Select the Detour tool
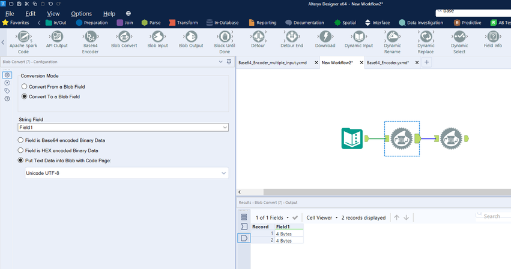This screenshot has height=269, width=511. pyautogui.click(x=258, y=40)
